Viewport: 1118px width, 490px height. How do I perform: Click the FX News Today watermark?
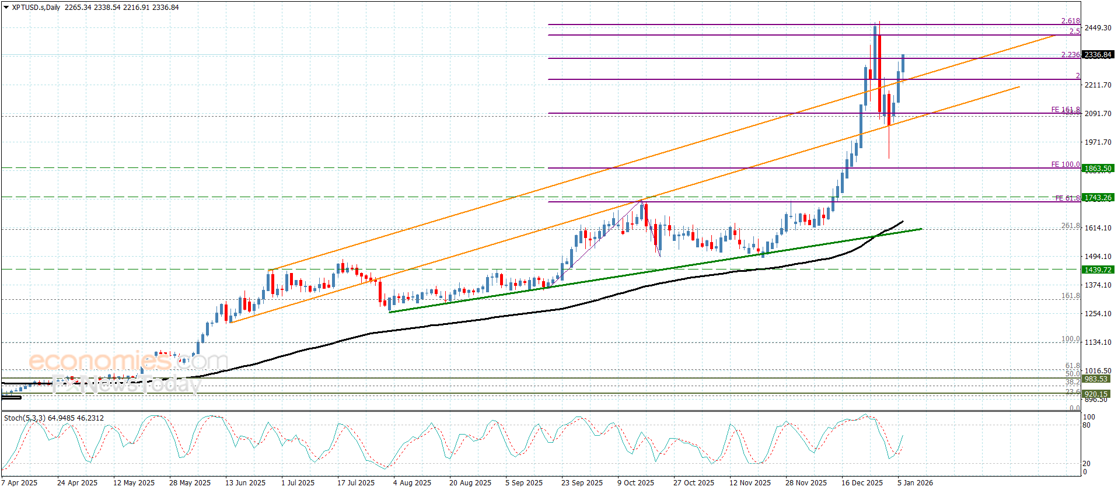(126, 384)
